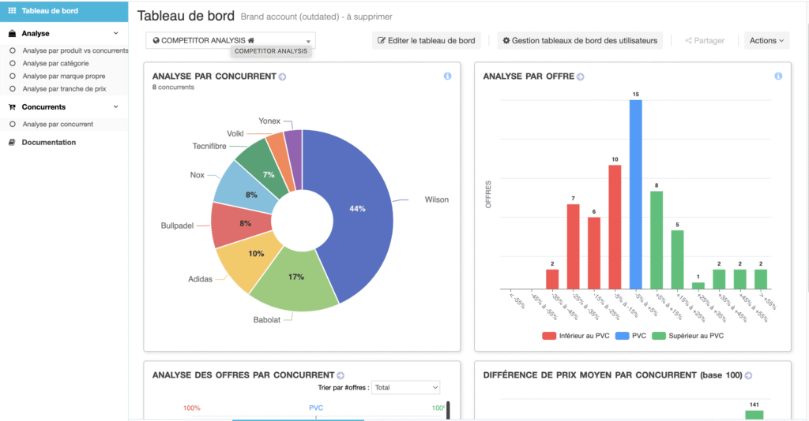This screenshot has width=809, height=421.
Task: Toggle Supérieur au PVC legend series
Action: click(x=688, y=336)
